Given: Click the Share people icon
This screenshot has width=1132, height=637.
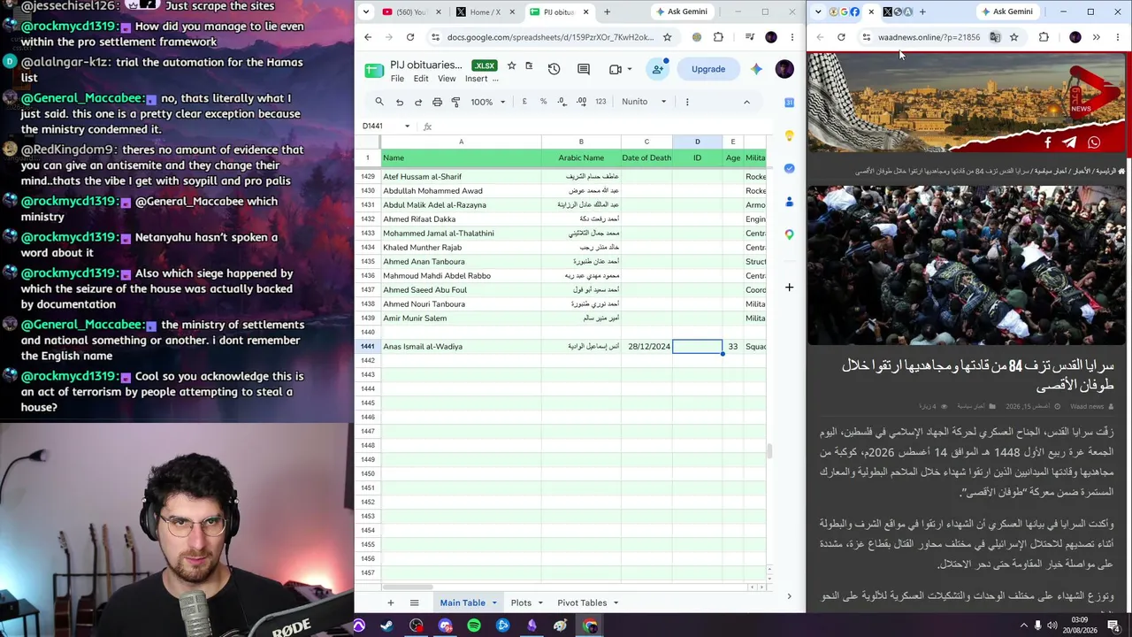Looking at the screenshot, I should pyautogui.click(x=658, y=69).
